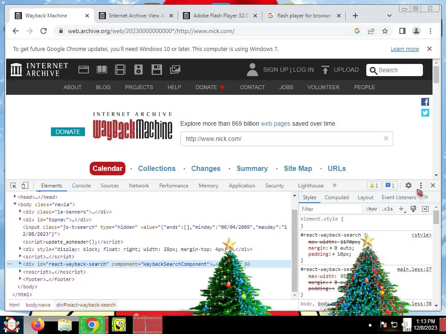Click the Learn more link
The width and height of the screenshot is (446, 334).
[x=405, y=49]
